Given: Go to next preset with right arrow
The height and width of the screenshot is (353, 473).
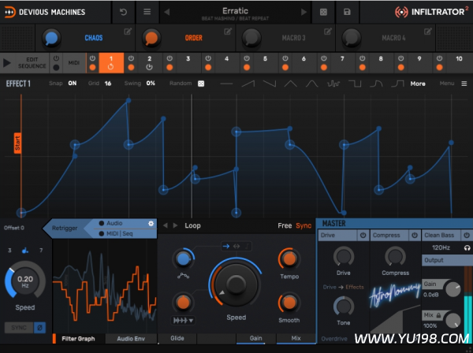Looking at the screenshot, I should 300,12.
